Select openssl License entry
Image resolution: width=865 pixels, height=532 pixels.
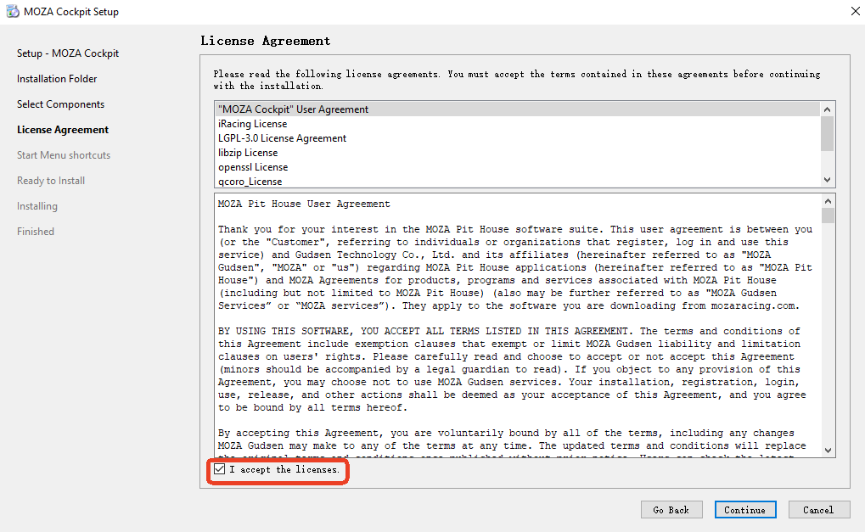tap(517, 166)
